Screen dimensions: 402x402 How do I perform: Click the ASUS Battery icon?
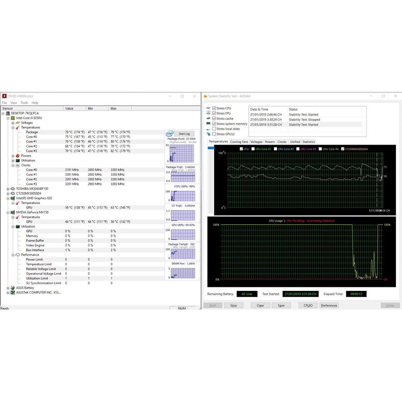click(x=13, y=288)
